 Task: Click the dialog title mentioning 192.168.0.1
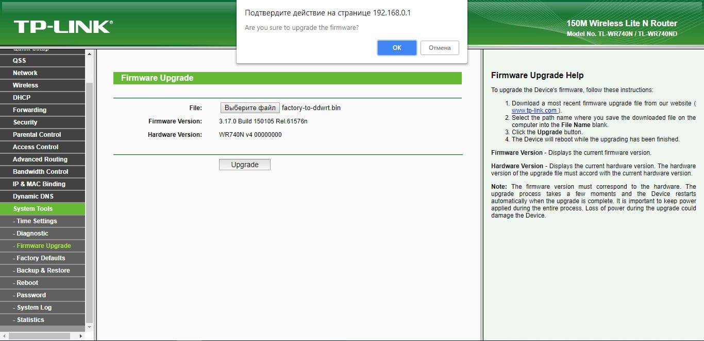click(328, 12)
